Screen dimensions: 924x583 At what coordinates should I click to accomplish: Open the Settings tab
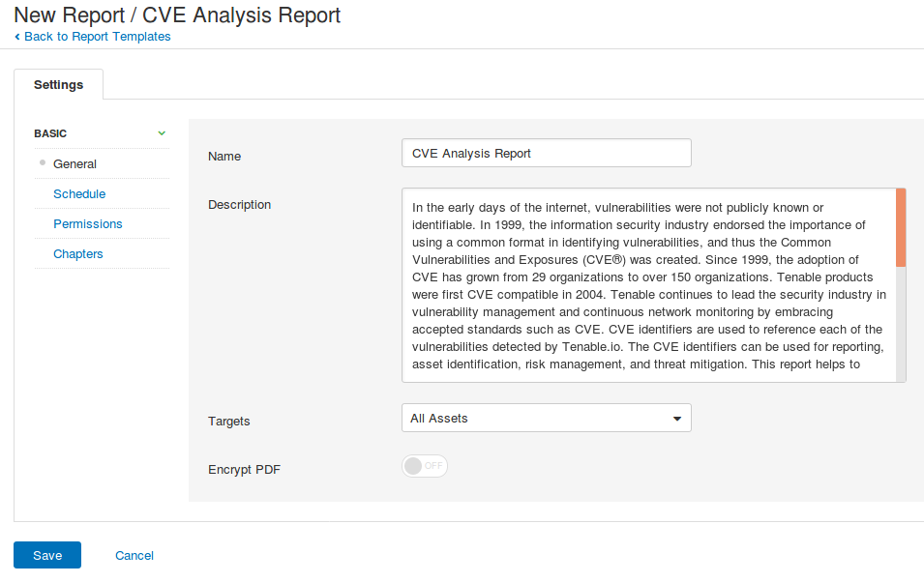tap(58, 84)
